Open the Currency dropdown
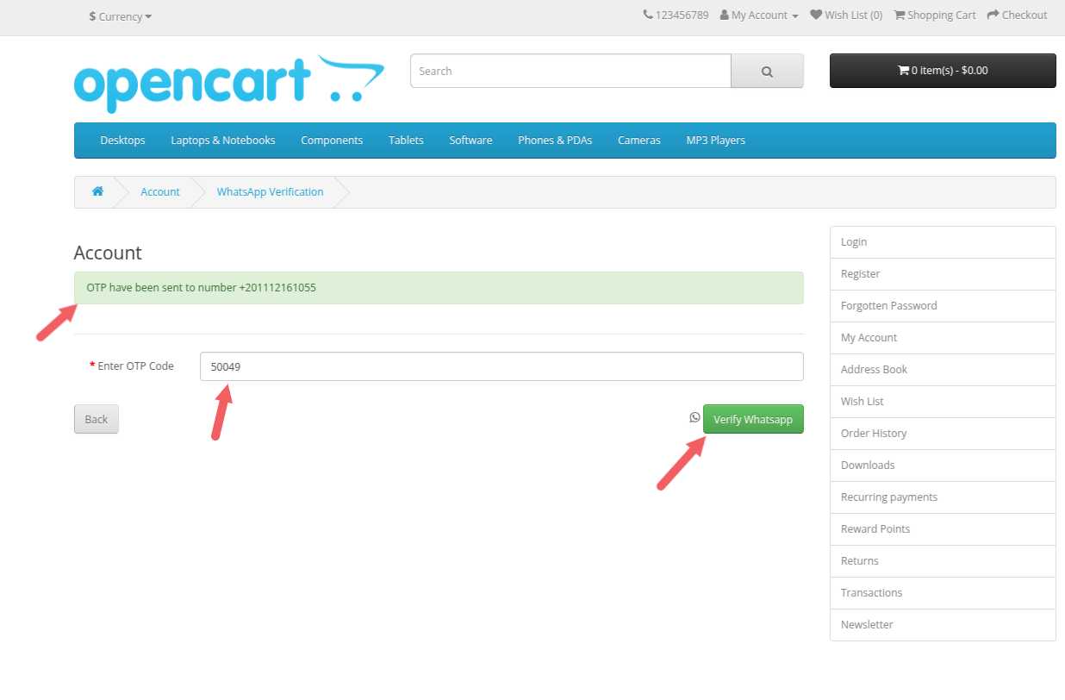Screen dimensions: 1065x700 [x=121, y=16]
